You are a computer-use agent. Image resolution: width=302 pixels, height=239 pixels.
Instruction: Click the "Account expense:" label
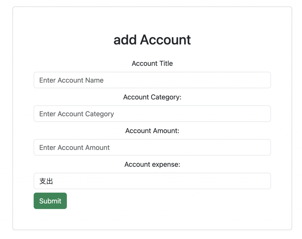152,164
